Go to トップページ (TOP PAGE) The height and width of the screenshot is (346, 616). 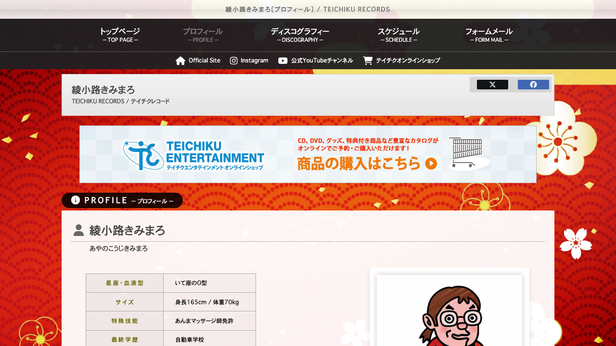coord(120,35)
